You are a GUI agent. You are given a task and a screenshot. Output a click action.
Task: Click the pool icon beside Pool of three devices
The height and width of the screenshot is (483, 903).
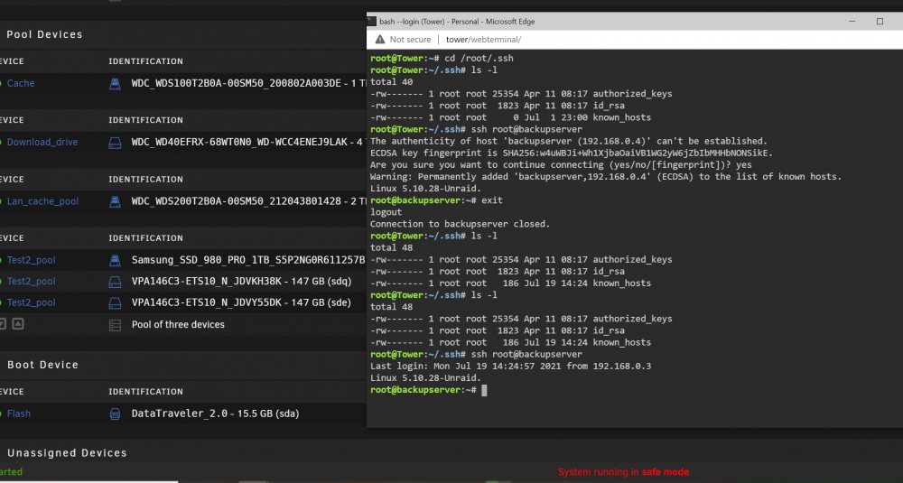coord(116,325)
